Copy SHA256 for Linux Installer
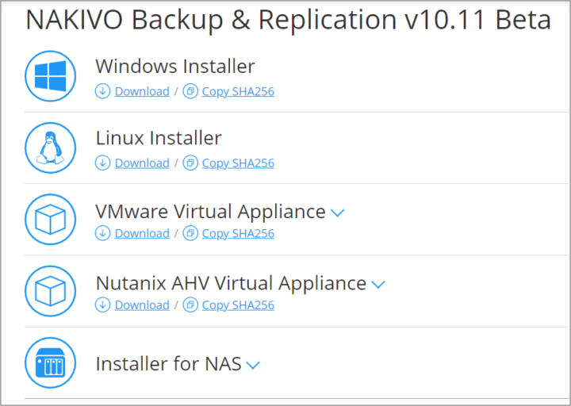 (x=238, y=163)
